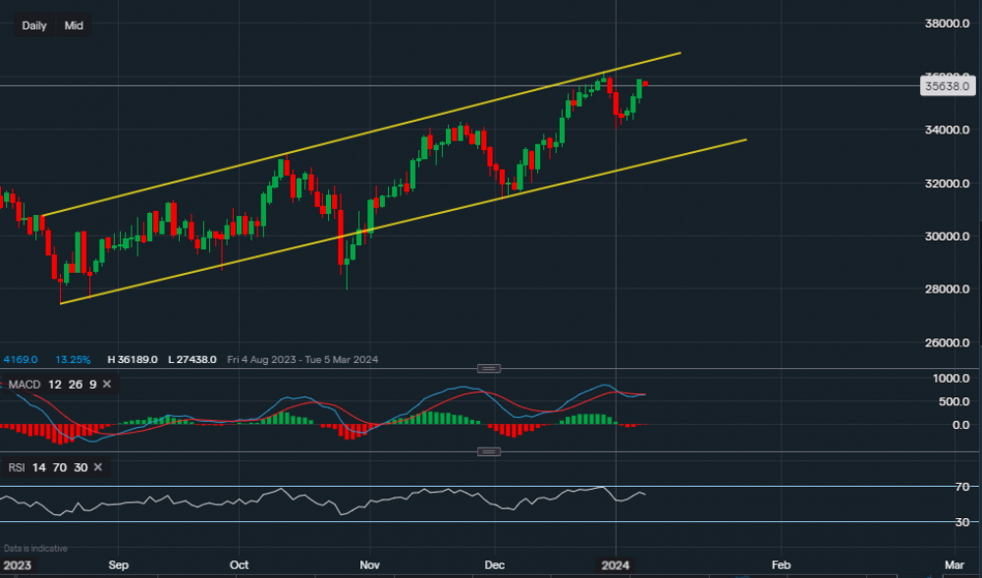Click the RSI indicator name label

(x=18, y=468)
